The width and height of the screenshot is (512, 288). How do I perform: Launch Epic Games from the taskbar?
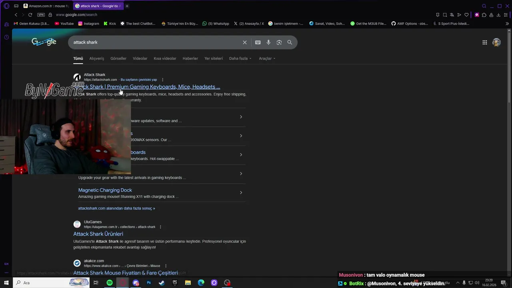coord(175,283)
